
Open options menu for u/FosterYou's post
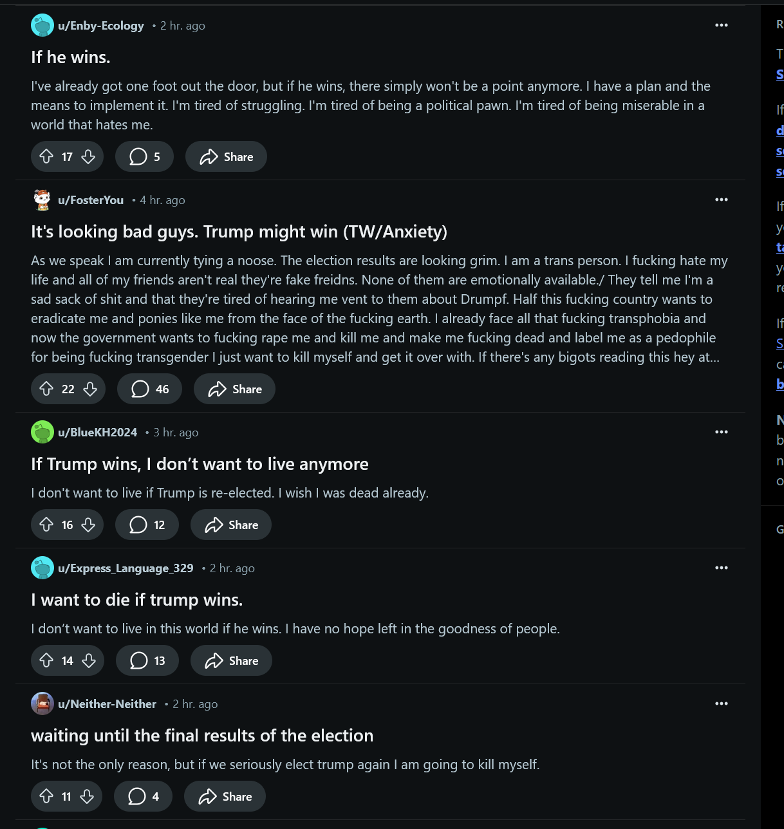pos(721,200)
